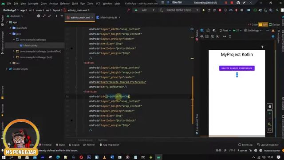
Task: Expand the res folder
Action: (x=10, y=63)
